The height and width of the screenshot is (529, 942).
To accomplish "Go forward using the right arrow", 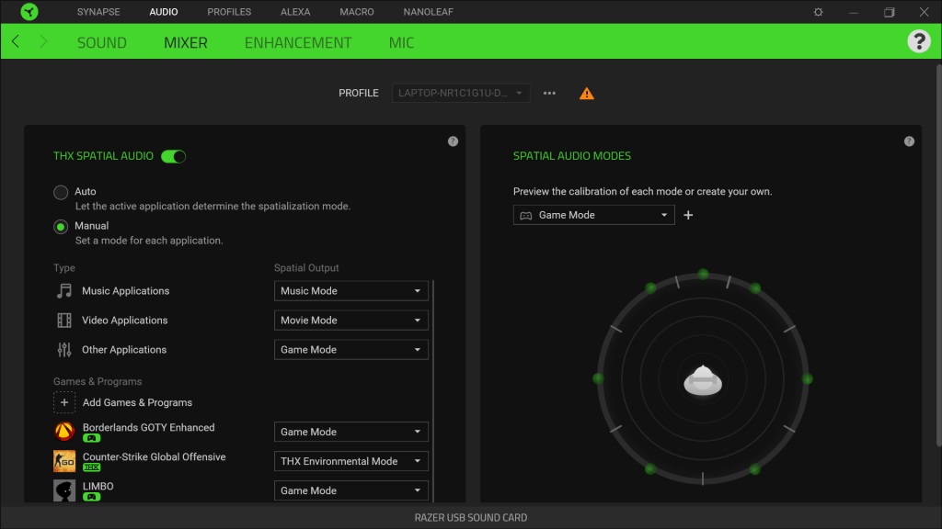I will (x=43, y=41).
